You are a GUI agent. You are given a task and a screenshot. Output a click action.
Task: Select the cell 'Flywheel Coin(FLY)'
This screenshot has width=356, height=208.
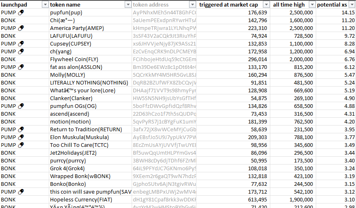(90, 59)
